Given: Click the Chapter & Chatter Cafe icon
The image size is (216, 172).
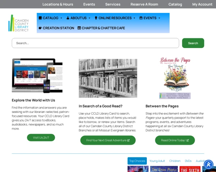Looking at the screenshot, I should coord(79,28).
